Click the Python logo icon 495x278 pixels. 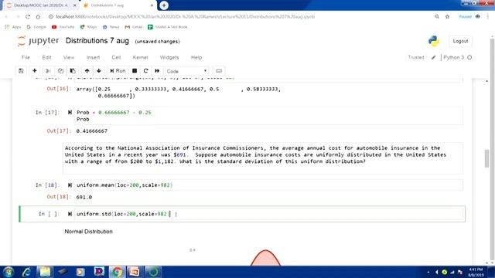[434, 41]
